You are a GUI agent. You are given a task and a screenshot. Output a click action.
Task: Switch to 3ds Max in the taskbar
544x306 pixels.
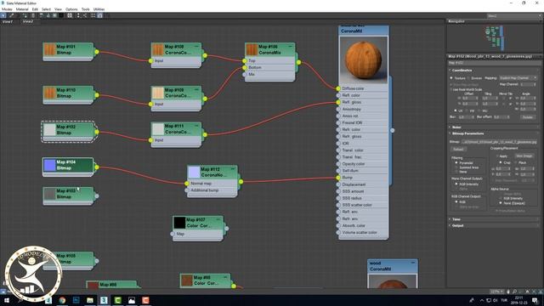[x=104, y=300]
